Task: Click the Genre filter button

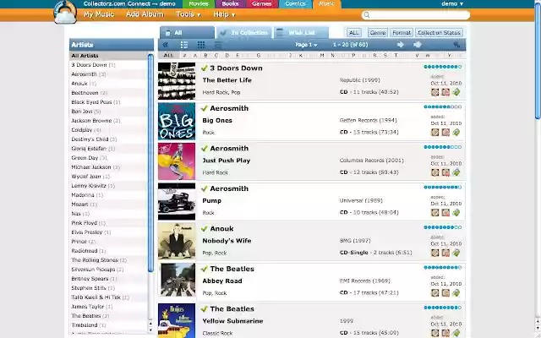Action: [378, 33]
